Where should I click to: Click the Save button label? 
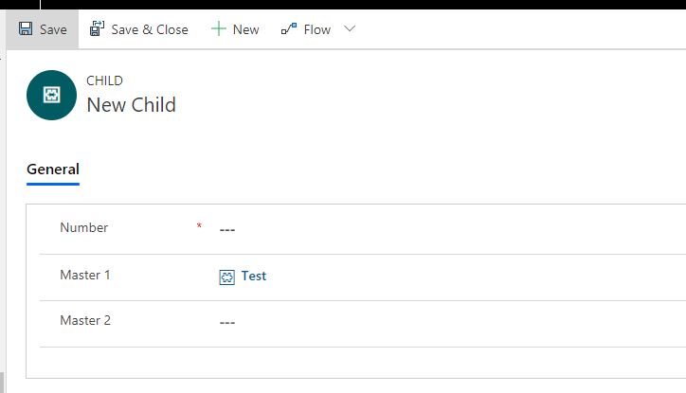[x=53, y=29]
